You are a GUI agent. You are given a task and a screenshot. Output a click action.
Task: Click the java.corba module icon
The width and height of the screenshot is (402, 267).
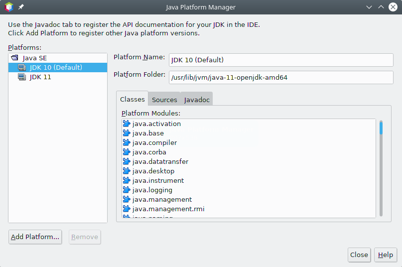click(x=127, y=152)
